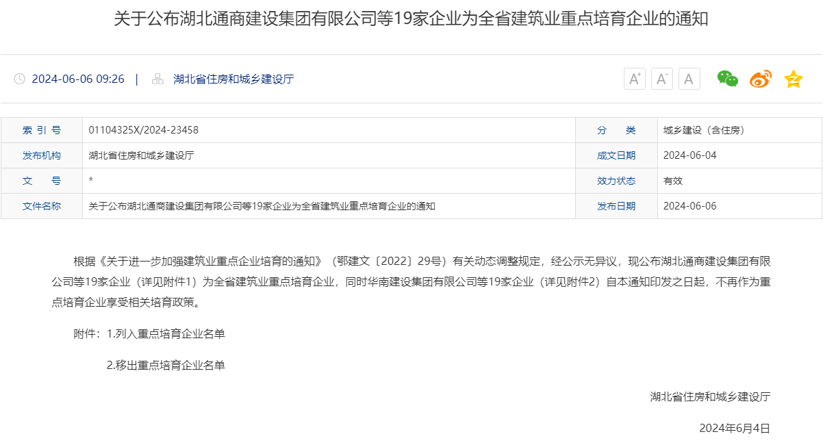
Task: Click the page title heading
Action: coord(411,18)
